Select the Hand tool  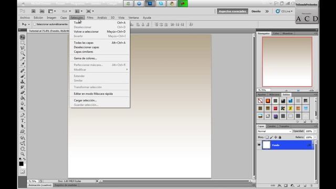tap(23, 149)
